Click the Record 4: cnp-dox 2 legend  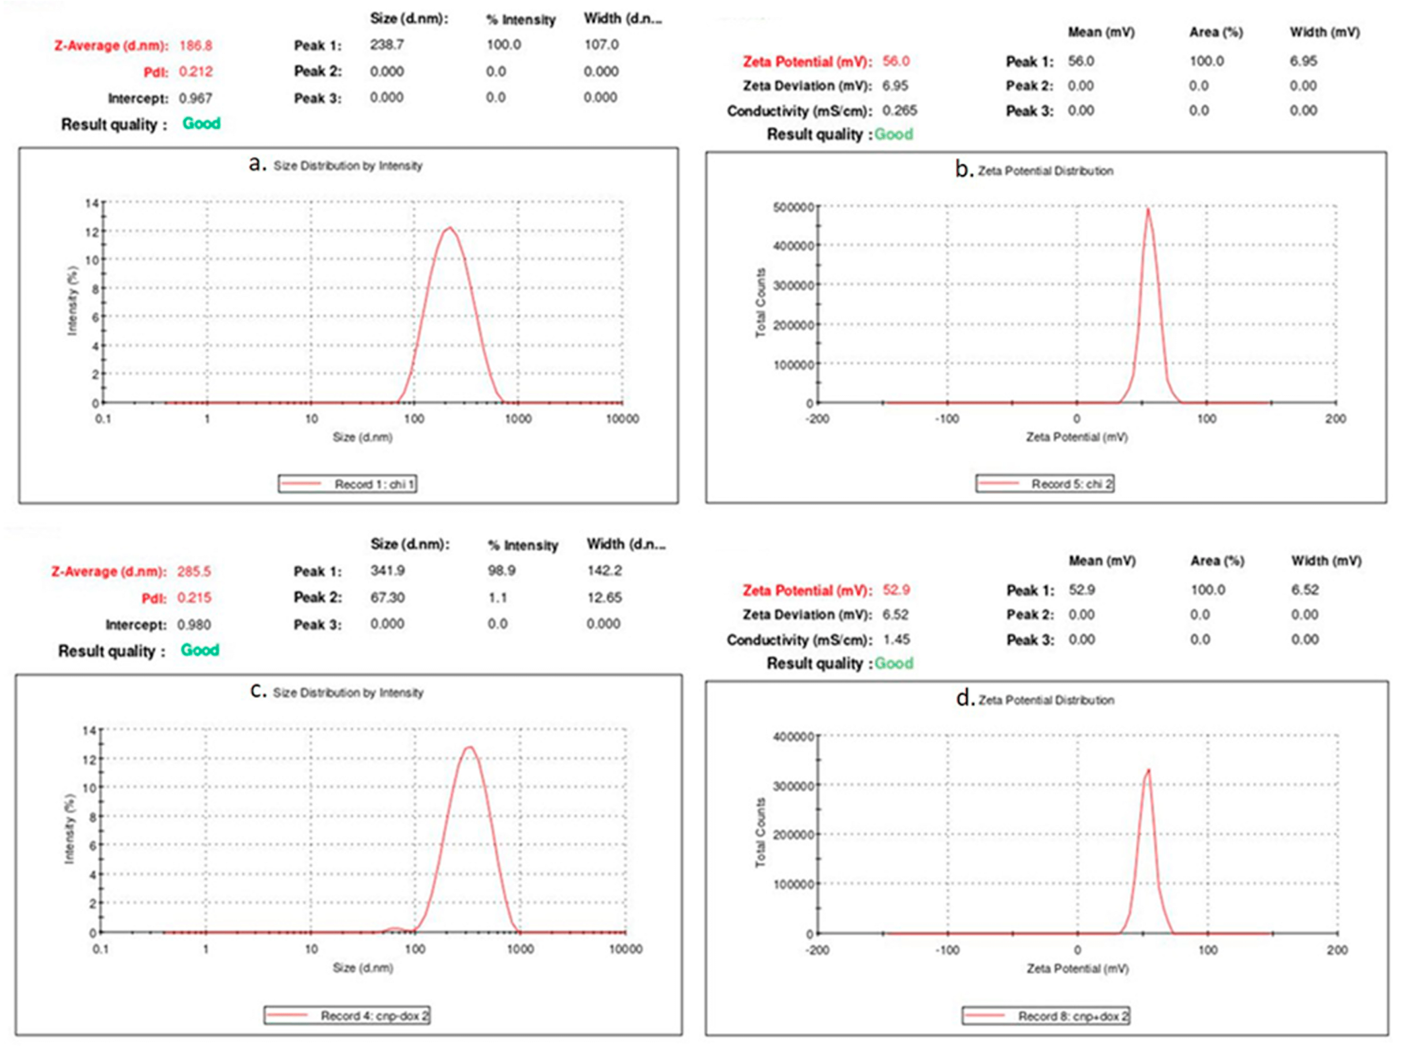[x=346, y=1015]
